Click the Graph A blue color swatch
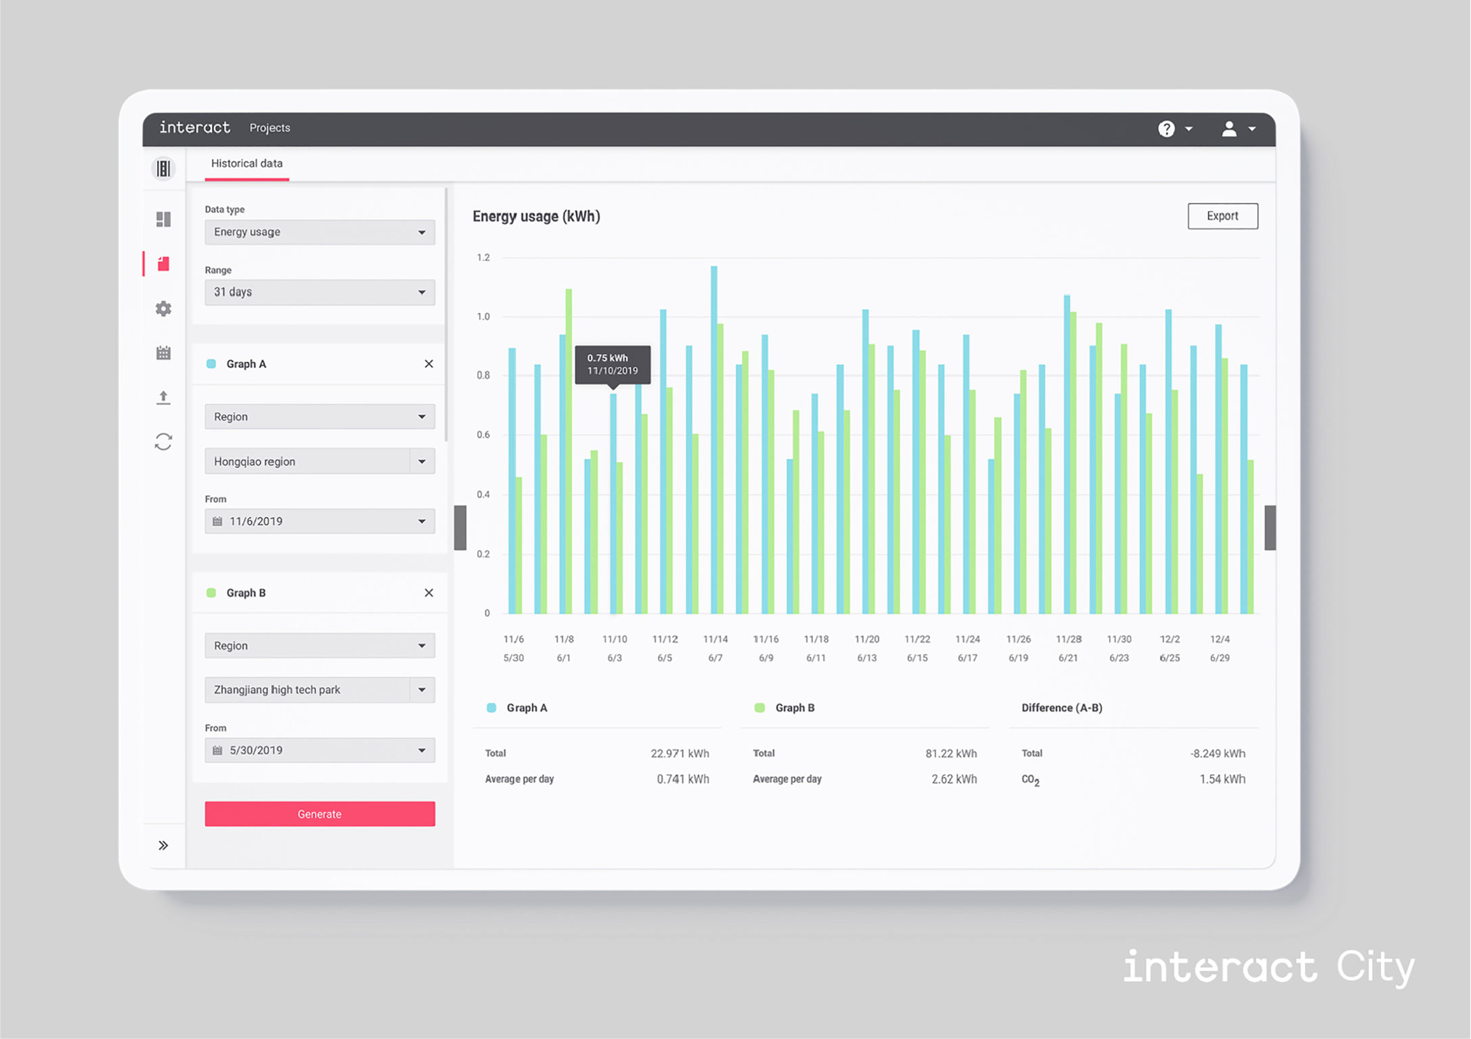Viewport: 1471px width, 1039px height. pos(211,364)
